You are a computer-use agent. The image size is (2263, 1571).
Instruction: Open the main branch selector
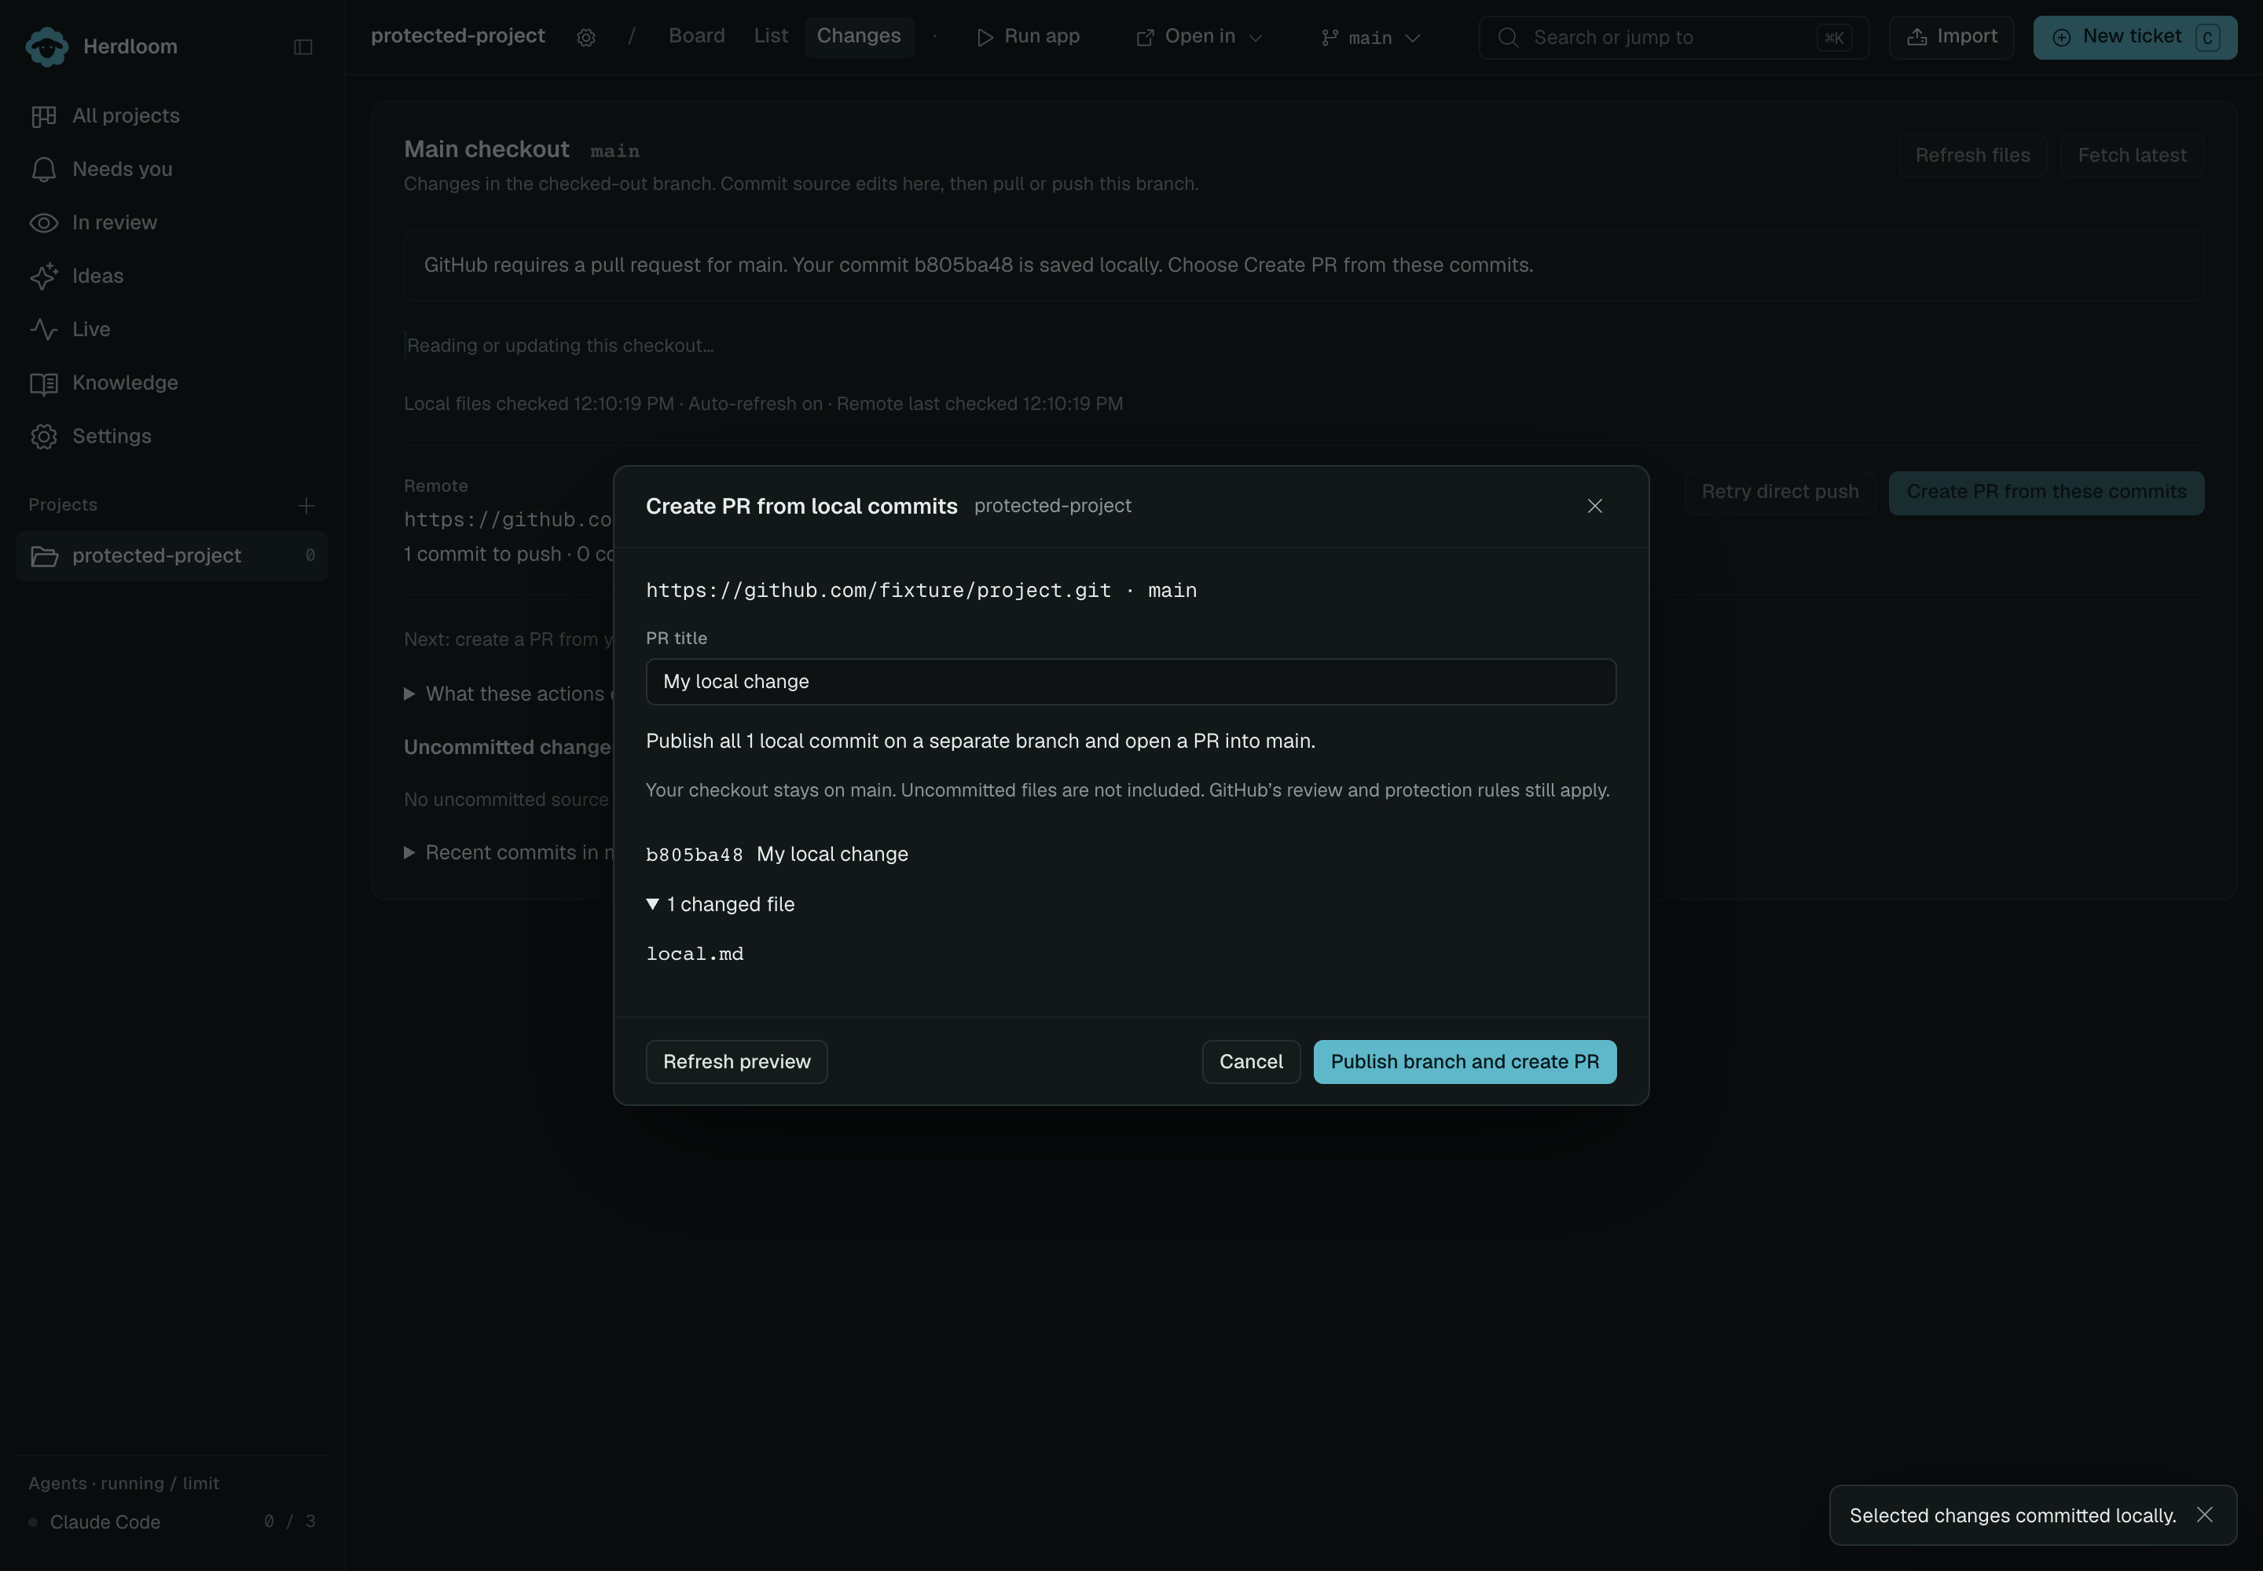(x=1371, y=38)
